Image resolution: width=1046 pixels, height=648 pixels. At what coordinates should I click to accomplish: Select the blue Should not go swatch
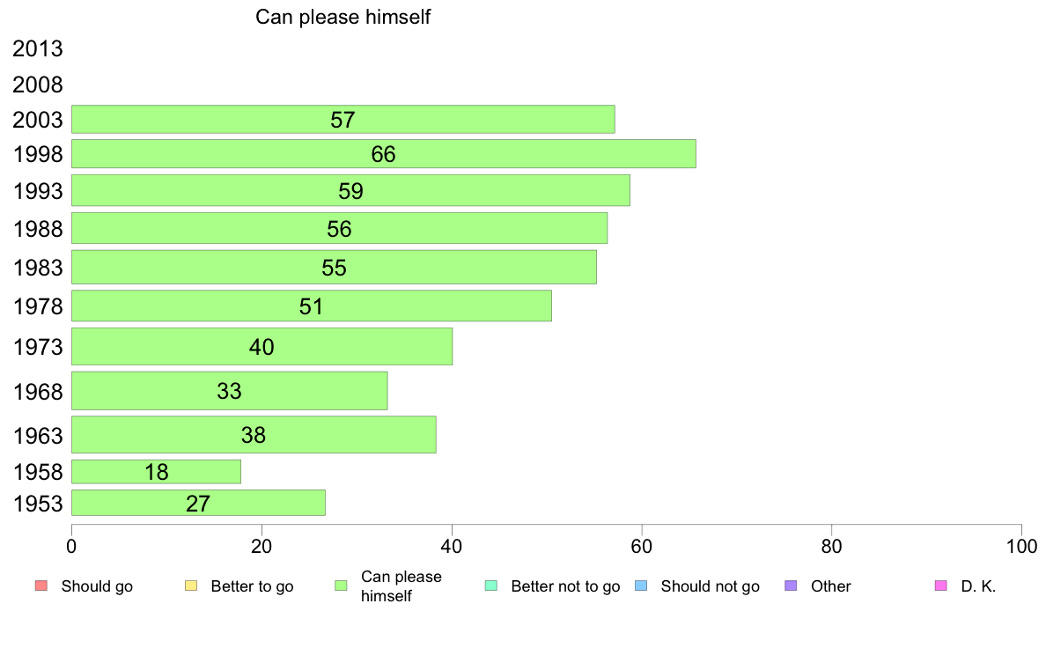coord(641,586)
